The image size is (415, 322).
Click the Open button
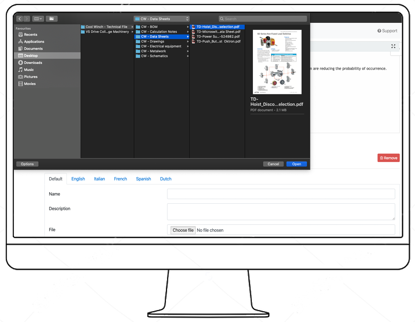point(296,164)
